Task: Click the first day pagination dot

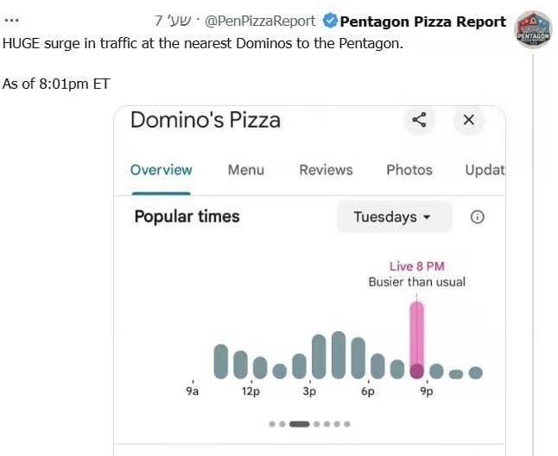Action: [x=272, y=424]
